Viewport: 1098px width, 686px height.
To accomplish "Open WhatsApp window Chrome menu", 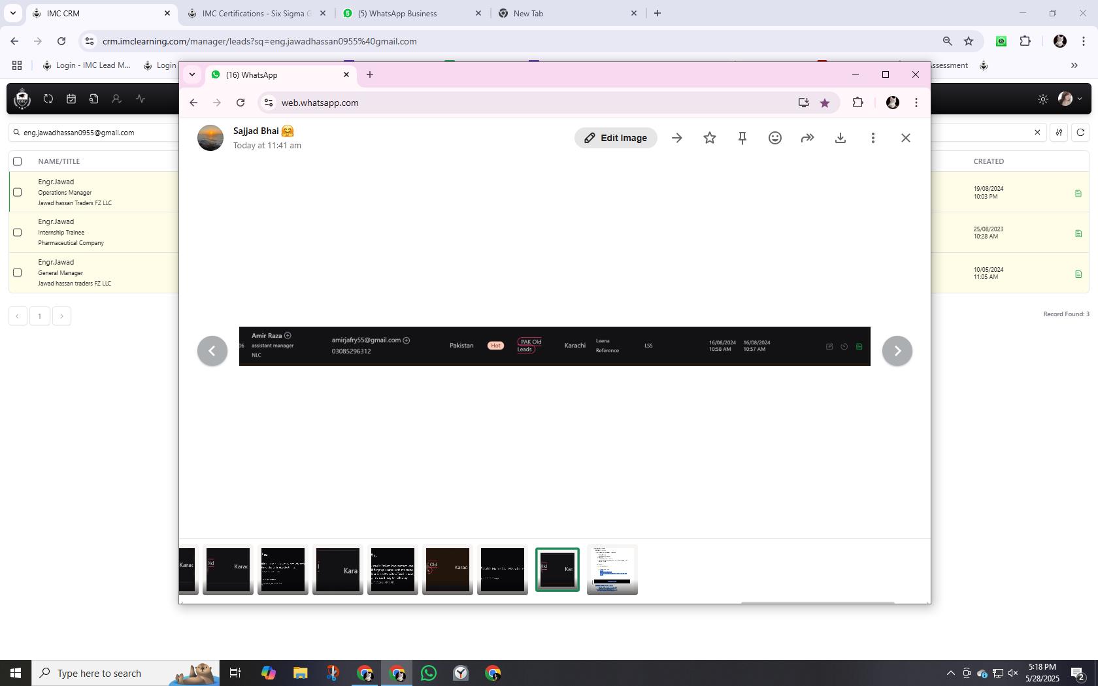I will pyautogui.click(x=916, y=103).
